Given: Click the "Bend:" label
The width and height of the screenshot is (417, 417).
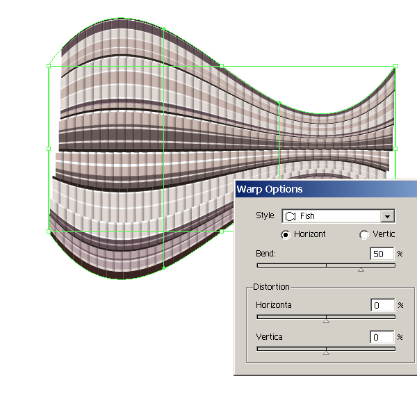Looking at the screenshot, I should 265,254.
